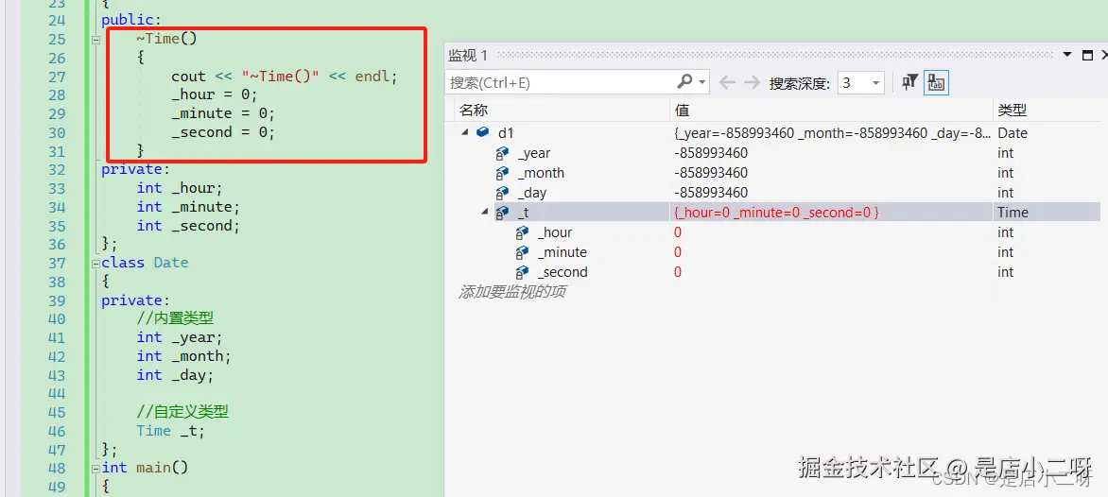Click the field icon beside _second
The height and width of the screenshot is (497, 1108).
(522, 272)
